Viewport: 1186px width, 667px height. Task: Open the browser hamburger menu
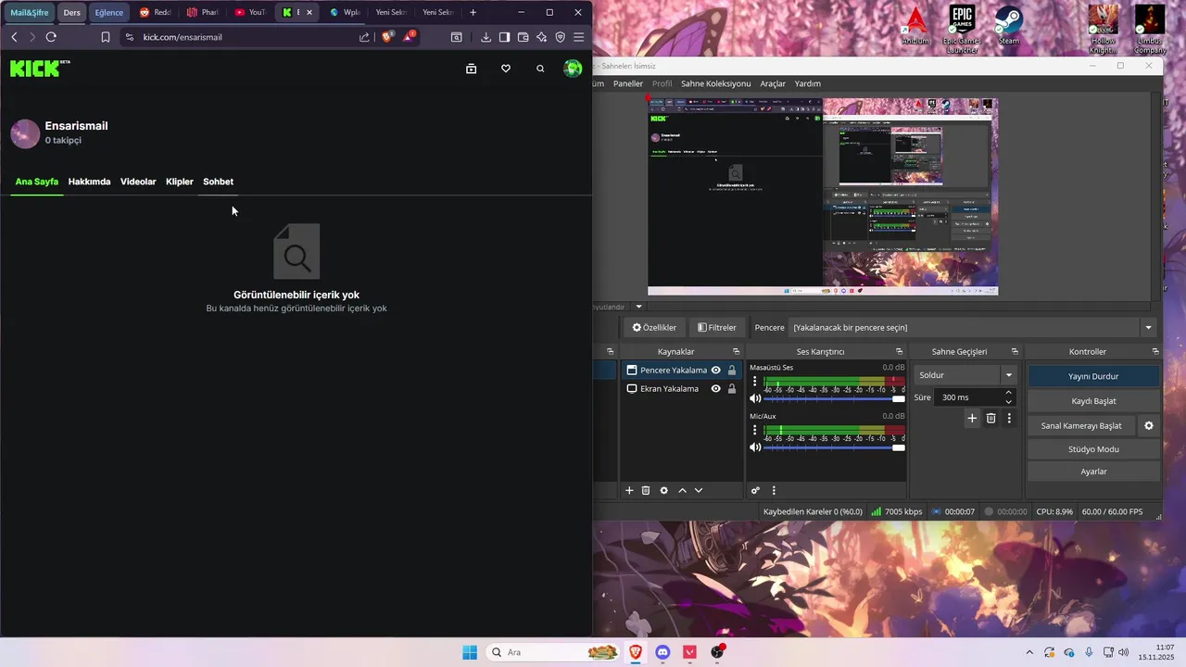click(x=579, y=37)
